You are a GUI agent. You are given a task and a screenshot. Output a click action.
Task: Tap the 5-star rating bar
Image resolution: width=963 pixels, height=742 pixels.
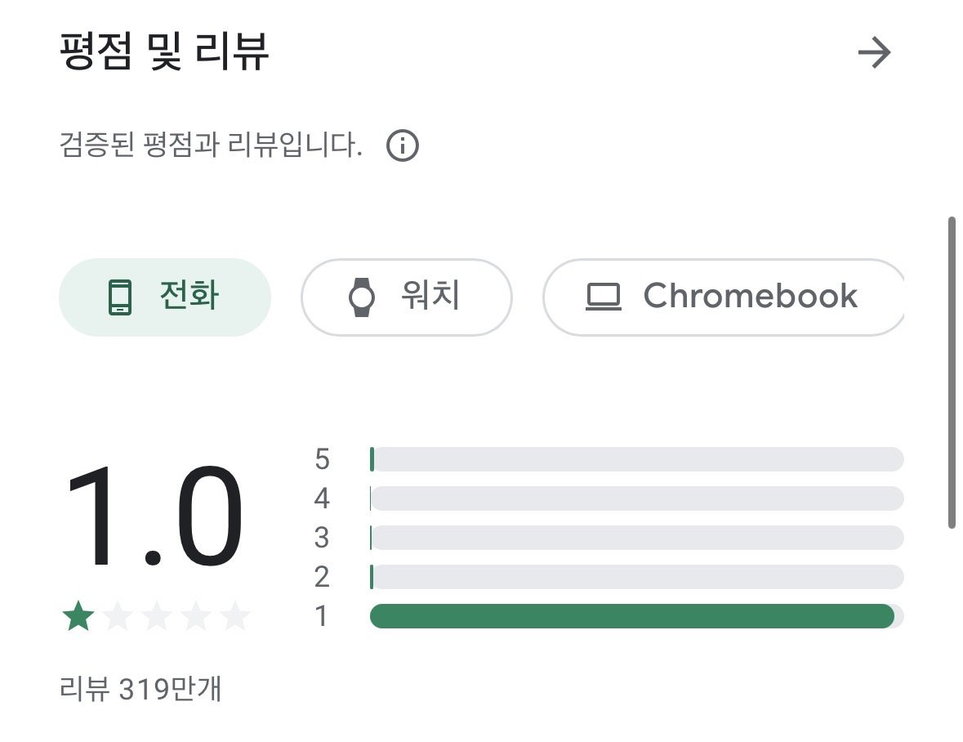click(x=636, y=459)
